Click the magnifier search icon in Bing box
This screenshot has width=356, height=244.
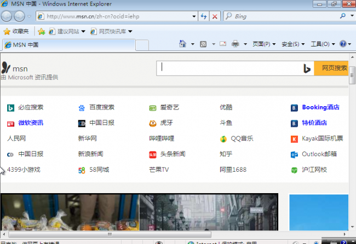tap(343, 16)
